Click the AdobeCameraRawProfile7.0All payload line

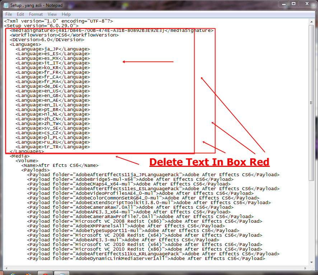coord(140,217)
